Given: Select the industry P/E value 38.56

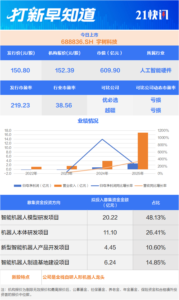Looking at the screenshot, I should (64, 105).
